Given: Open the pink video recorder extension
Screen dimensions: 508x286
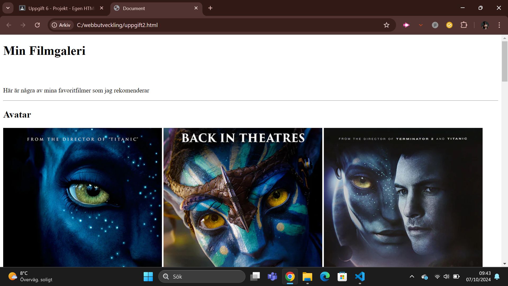Looking at the screenshot, I should pyautogui.click(x=406, y=25).
